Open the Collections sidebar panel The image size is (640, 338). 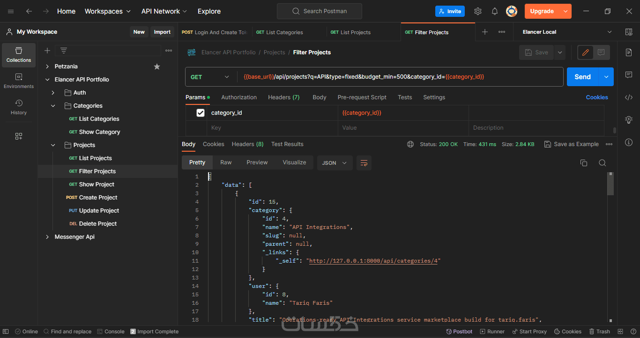pos(19,55)
